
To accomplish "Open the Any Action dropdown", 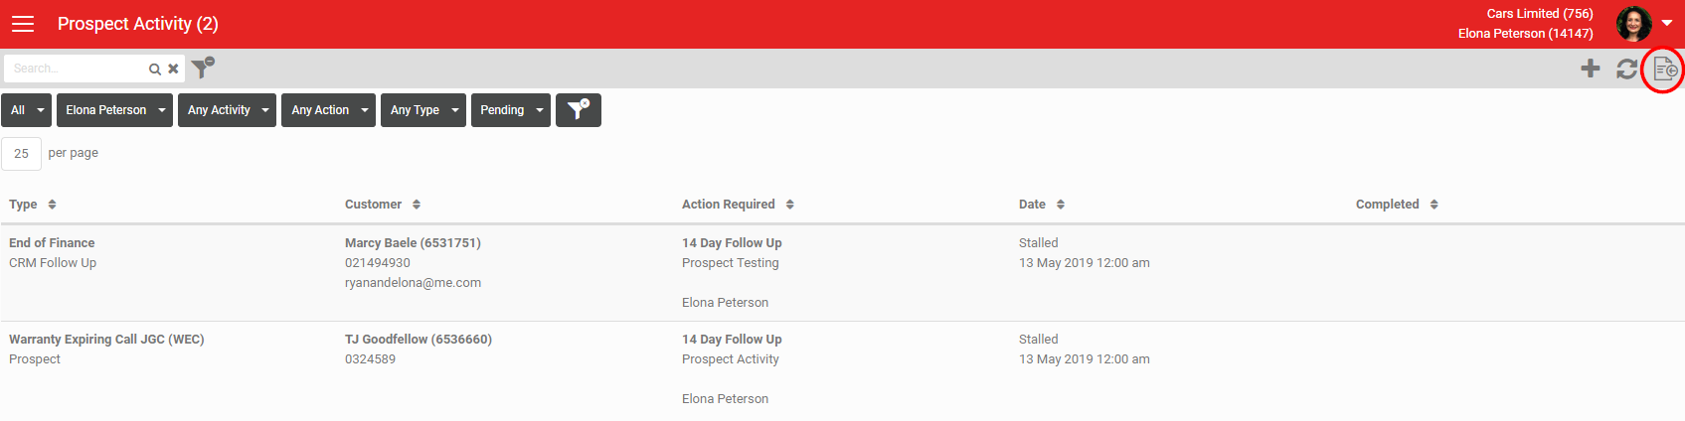I will [x=329, y=110].
